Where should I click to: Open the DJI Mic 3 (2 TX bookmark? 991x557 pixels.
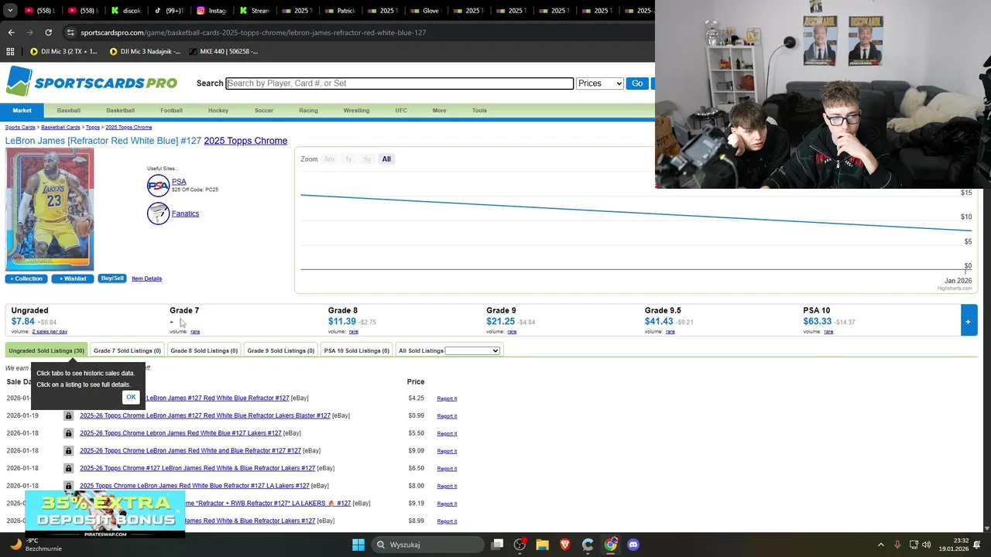[x=63, y=51]
